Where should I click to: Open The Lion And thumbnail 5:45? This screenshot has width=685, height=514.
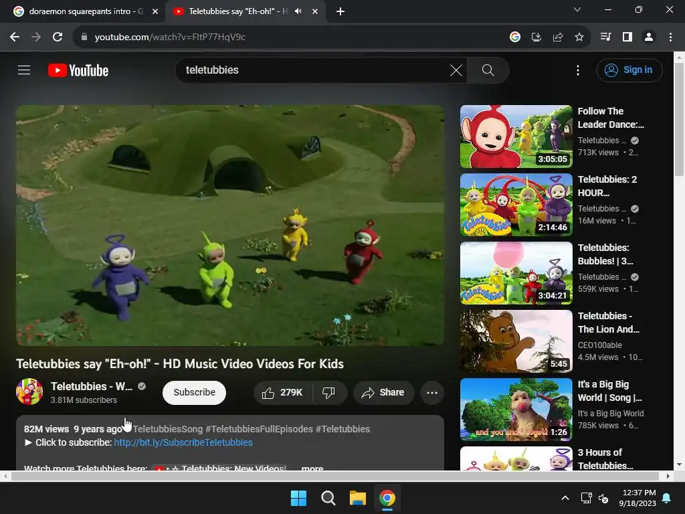516,341
